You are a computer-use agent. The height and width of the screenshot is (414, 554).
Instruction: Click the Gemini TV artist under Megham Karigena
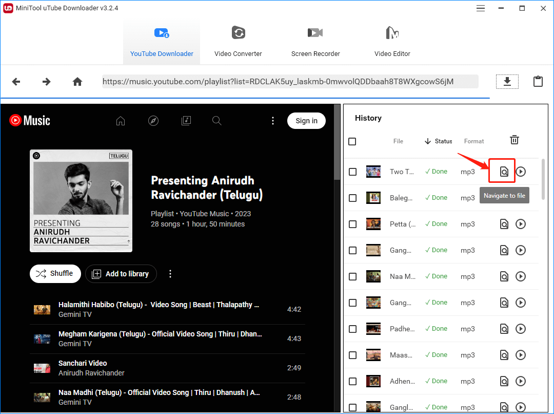(x=75, y=344)
